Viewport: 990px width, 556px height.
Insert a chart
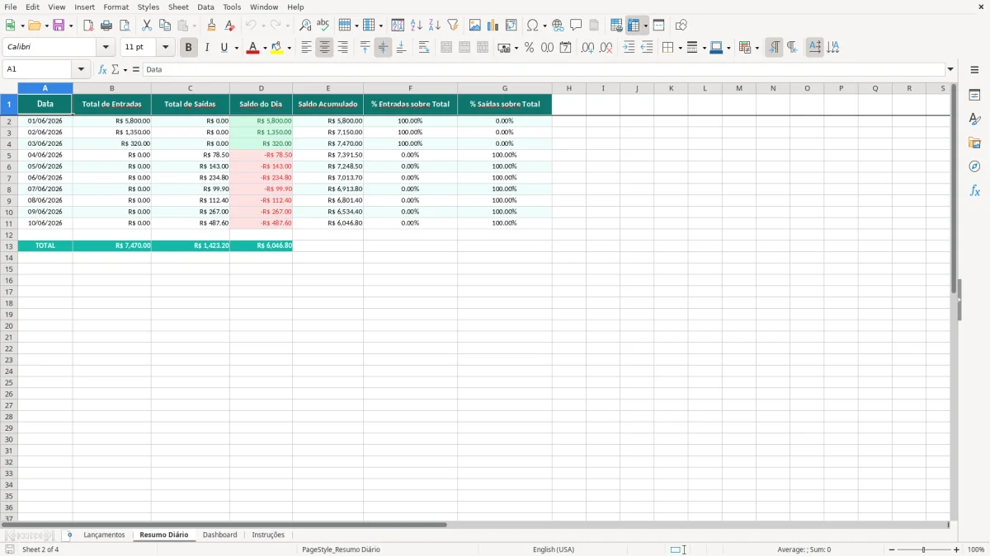point(493,26)
